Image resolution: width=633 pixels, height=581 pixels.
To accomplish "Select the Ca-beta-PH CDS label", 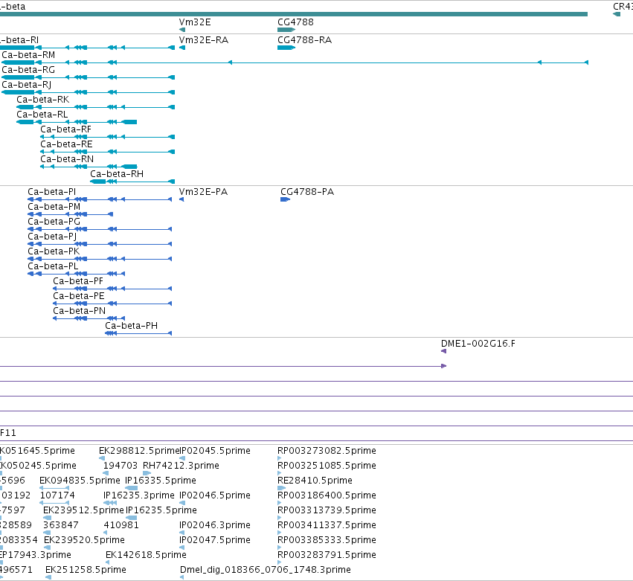I will click(131, 326).
